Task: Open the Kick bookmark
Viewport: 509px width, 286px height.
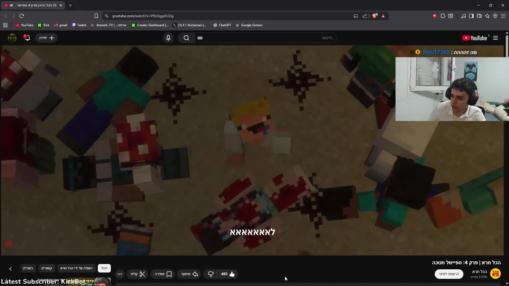Action: point(43,25)
